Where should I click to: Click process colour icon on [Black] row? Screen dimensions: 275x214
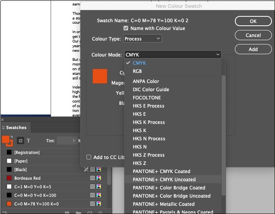point(92,170)
